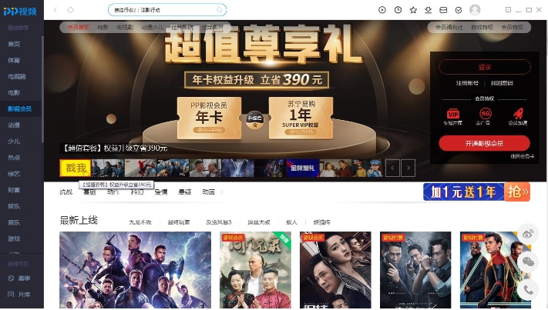Open 电影 in the sidebar
Image resolution: width=548 pixels, height=310 pixels.
(x=14, y=93)
